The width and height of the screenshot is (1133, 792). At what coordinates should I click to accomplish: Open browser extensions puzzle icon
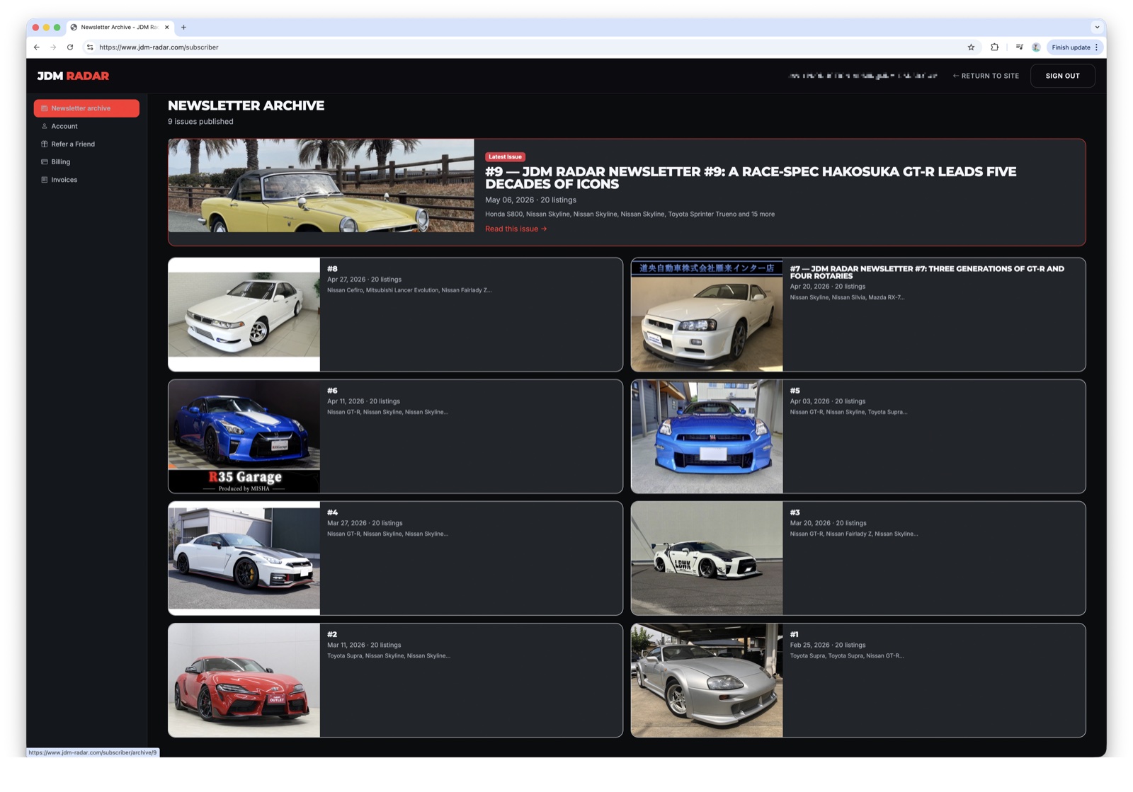[x=994, y=47]
